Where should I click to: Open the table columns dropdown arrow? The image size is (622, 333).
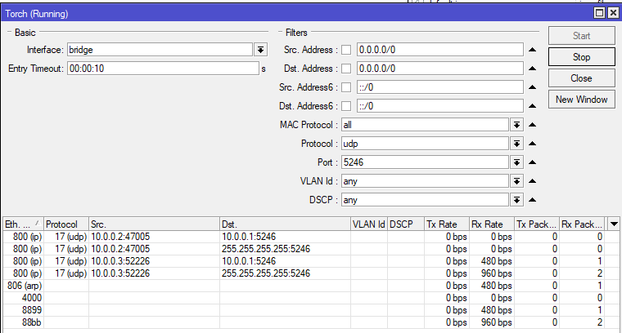pyautogui.click(x=614, y=224)
